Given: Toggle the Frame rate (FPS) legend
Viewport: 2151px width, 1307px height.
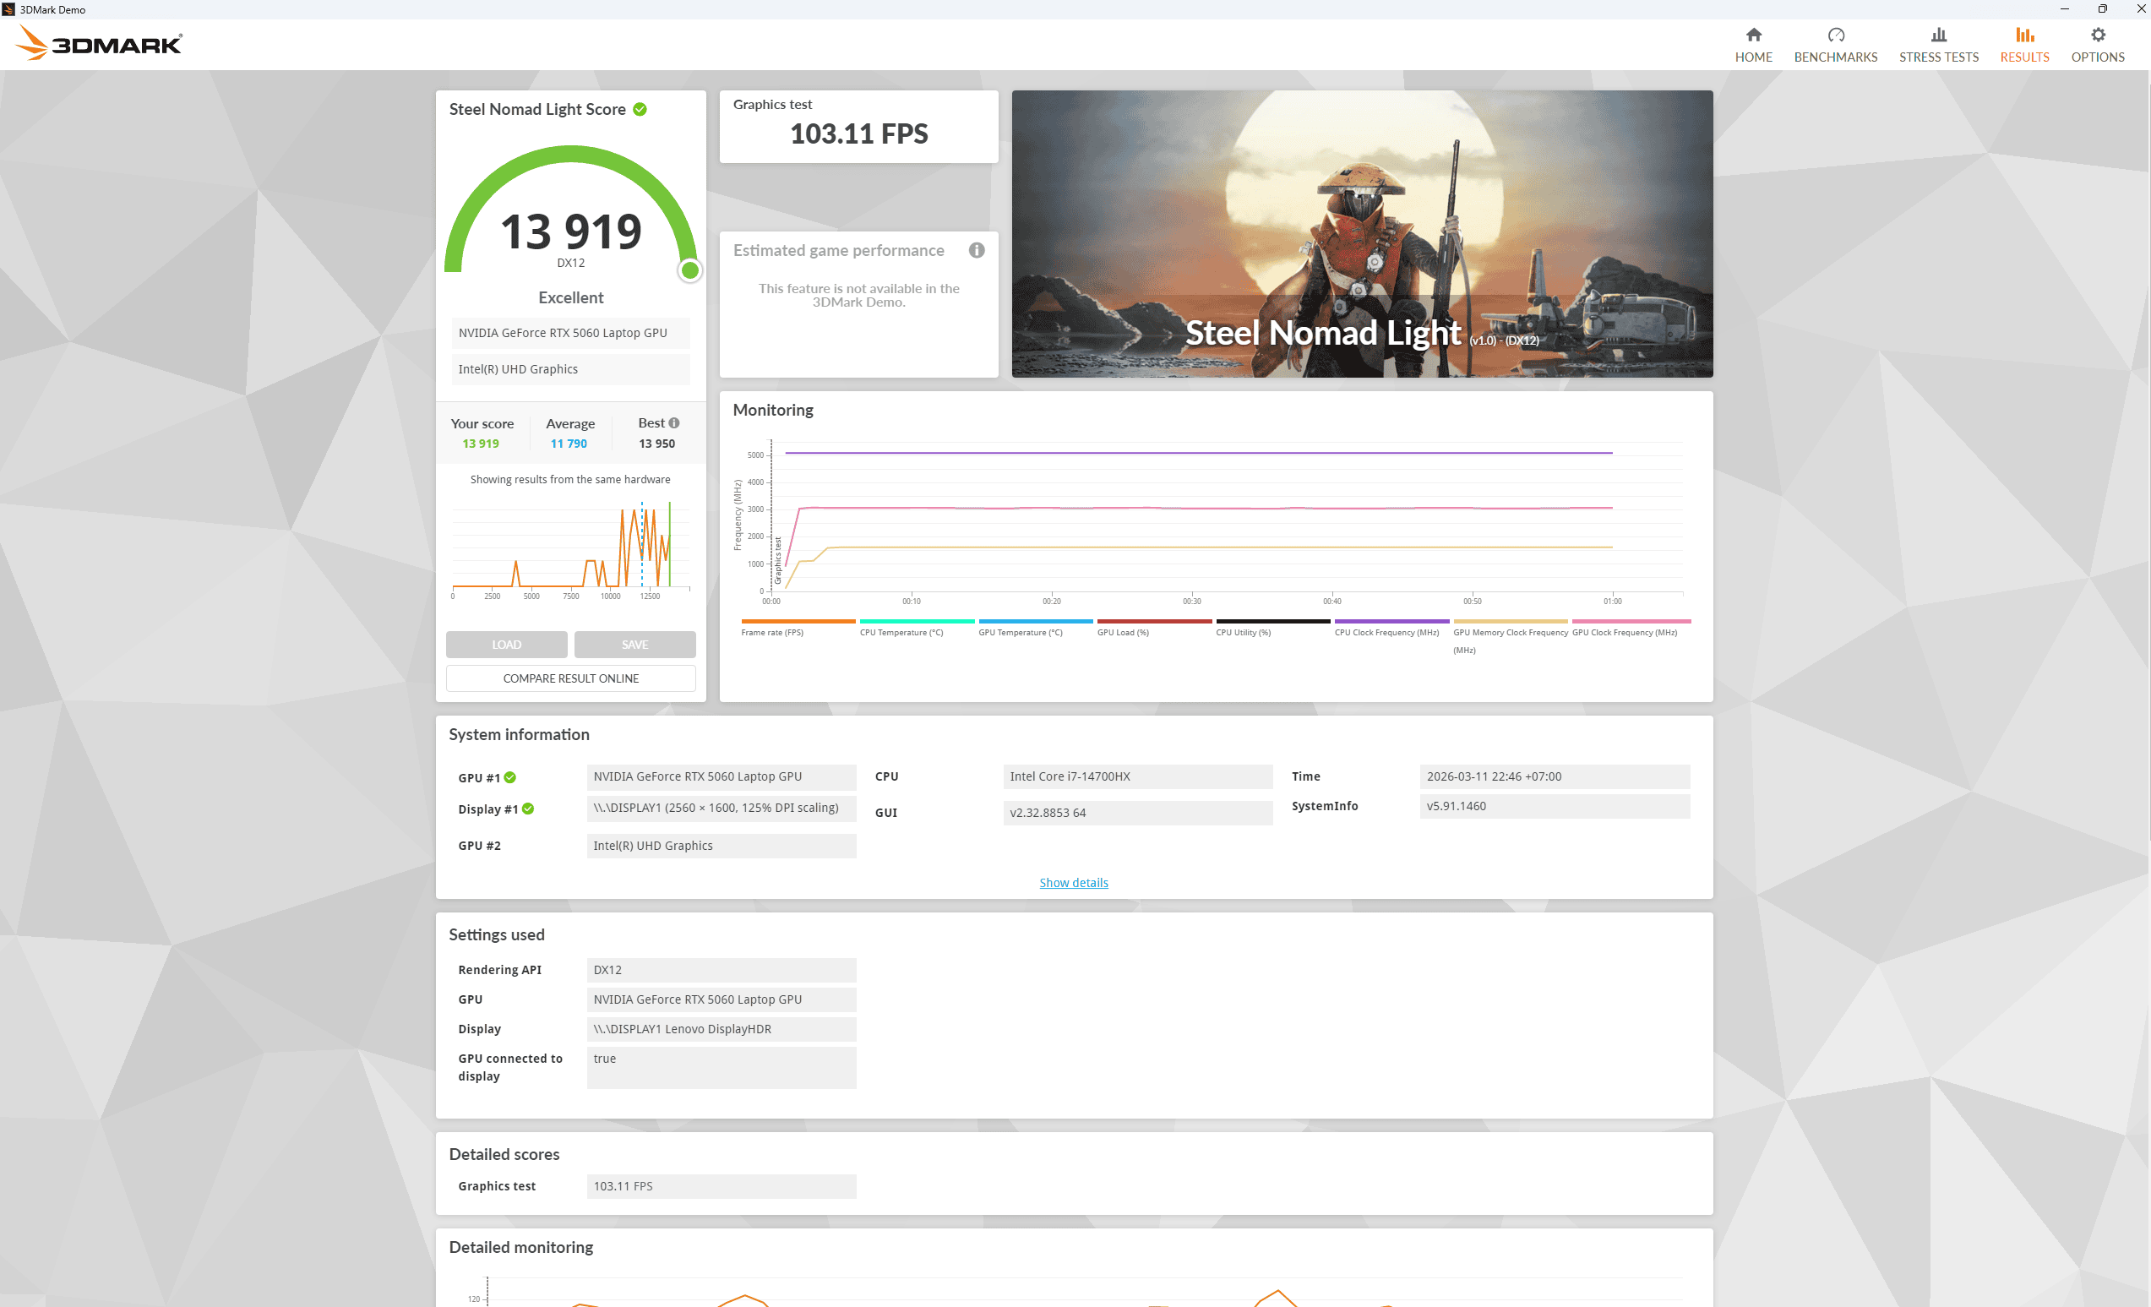Looking at the screenshot, I should (797, 627).
